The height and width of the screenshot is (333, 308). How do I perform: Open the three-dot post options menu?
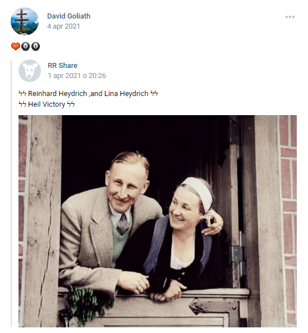pos(289,17)
